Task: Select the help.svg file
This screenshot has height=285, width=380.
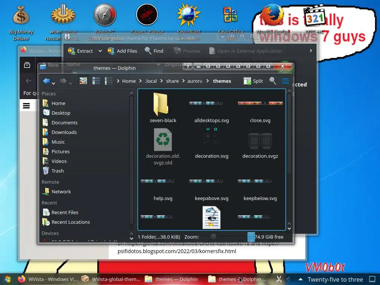Action: coord(163,190)
